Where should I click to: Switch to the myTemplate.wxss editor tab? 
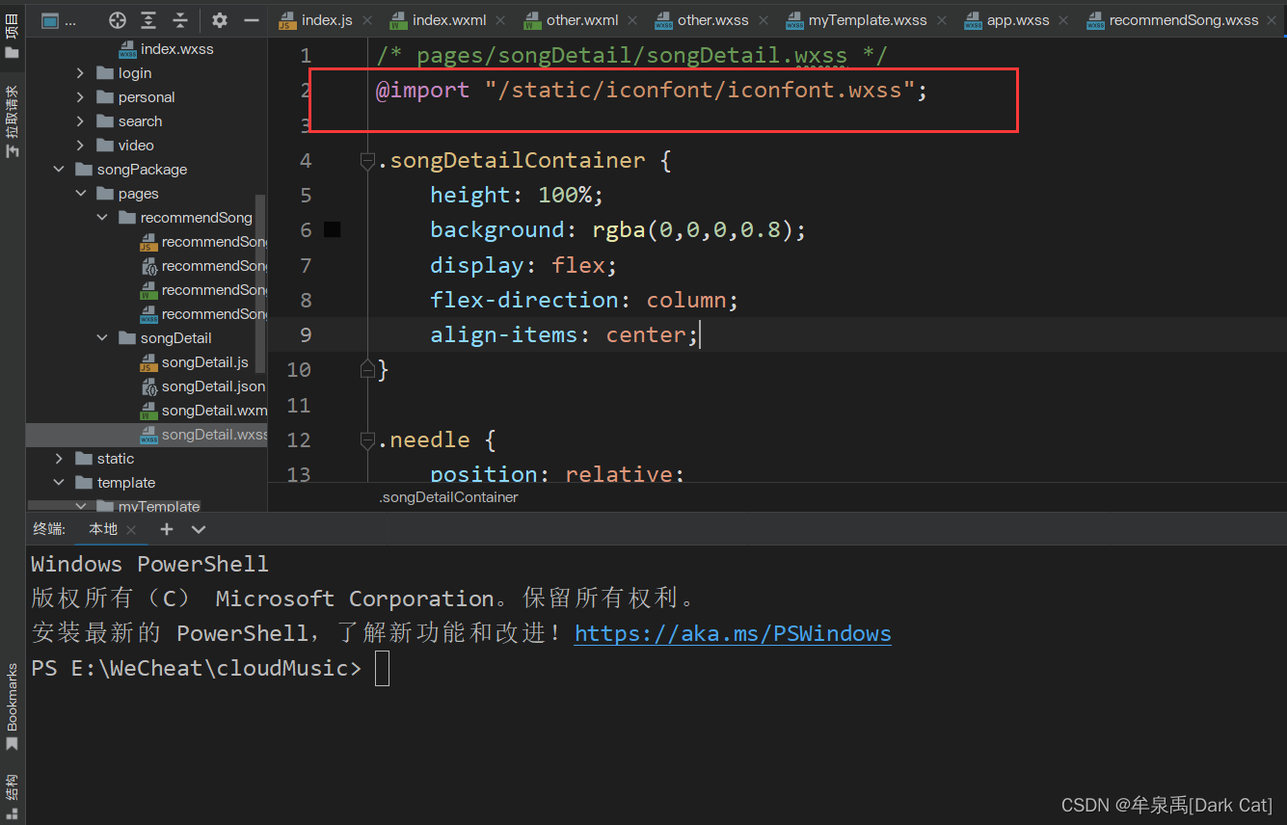click(x=867, y=20)
